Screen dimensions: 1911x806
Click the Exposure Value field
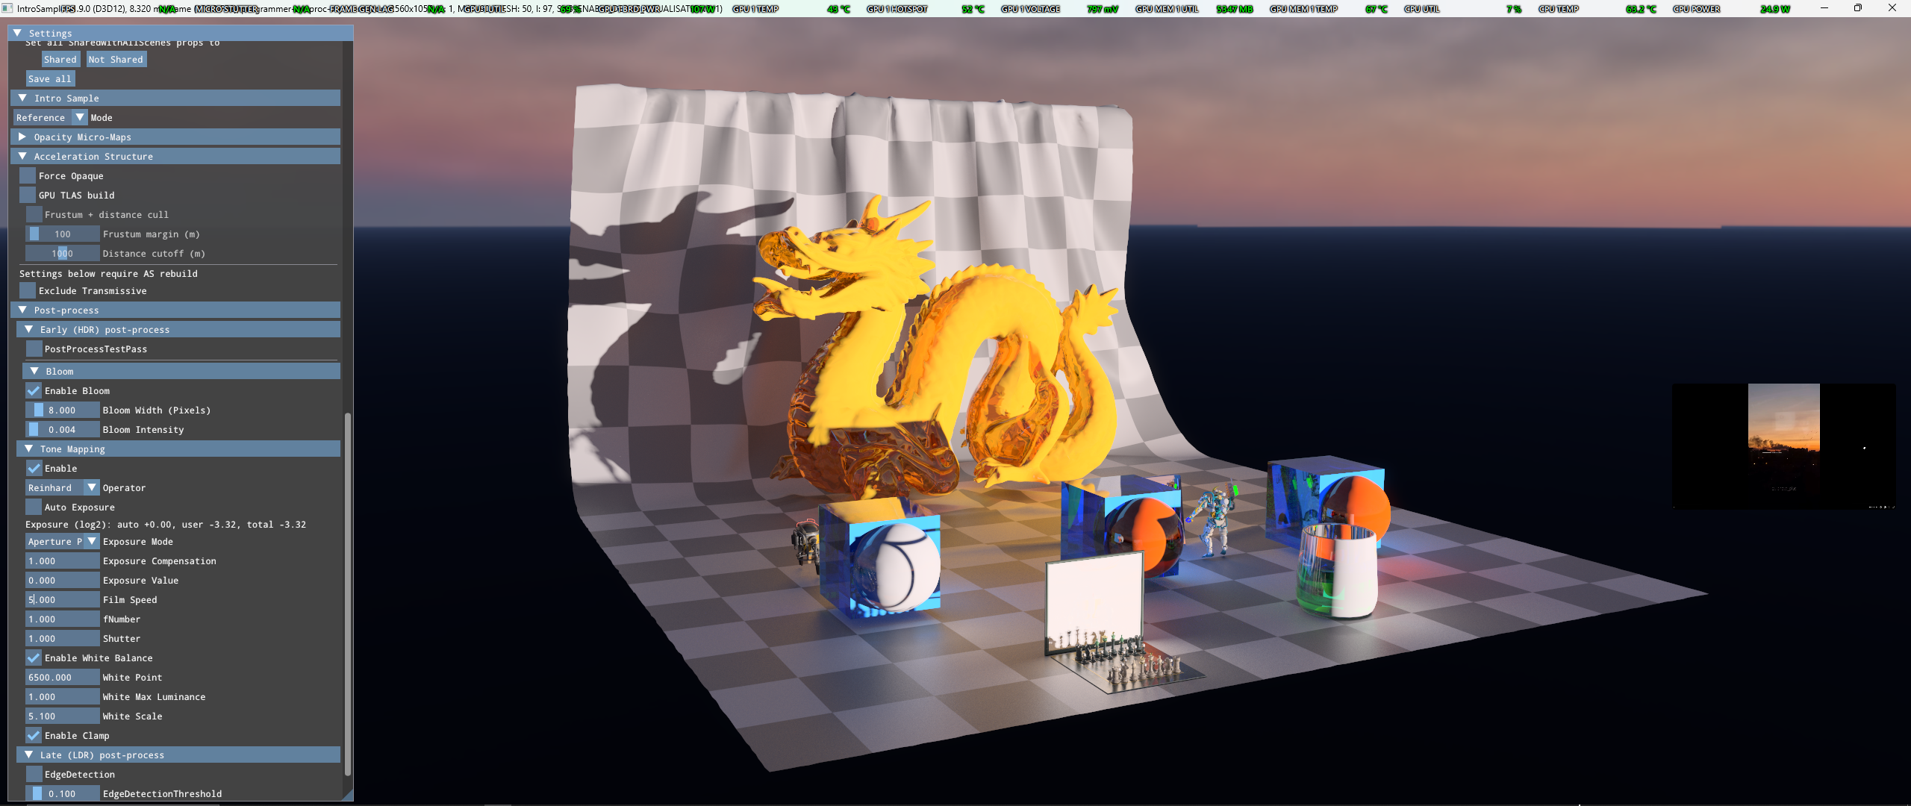[63, 580]
